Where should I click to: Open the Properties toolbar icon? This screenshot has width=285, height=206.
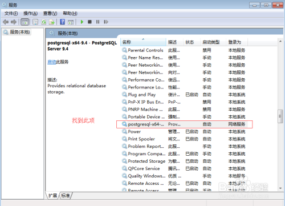[x=35, y=22]
